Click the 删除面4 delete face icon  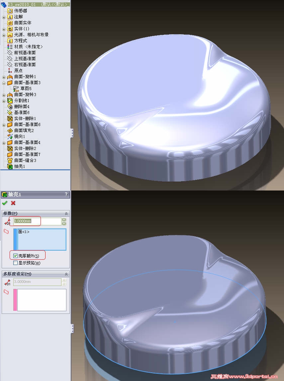click(10, 106)
